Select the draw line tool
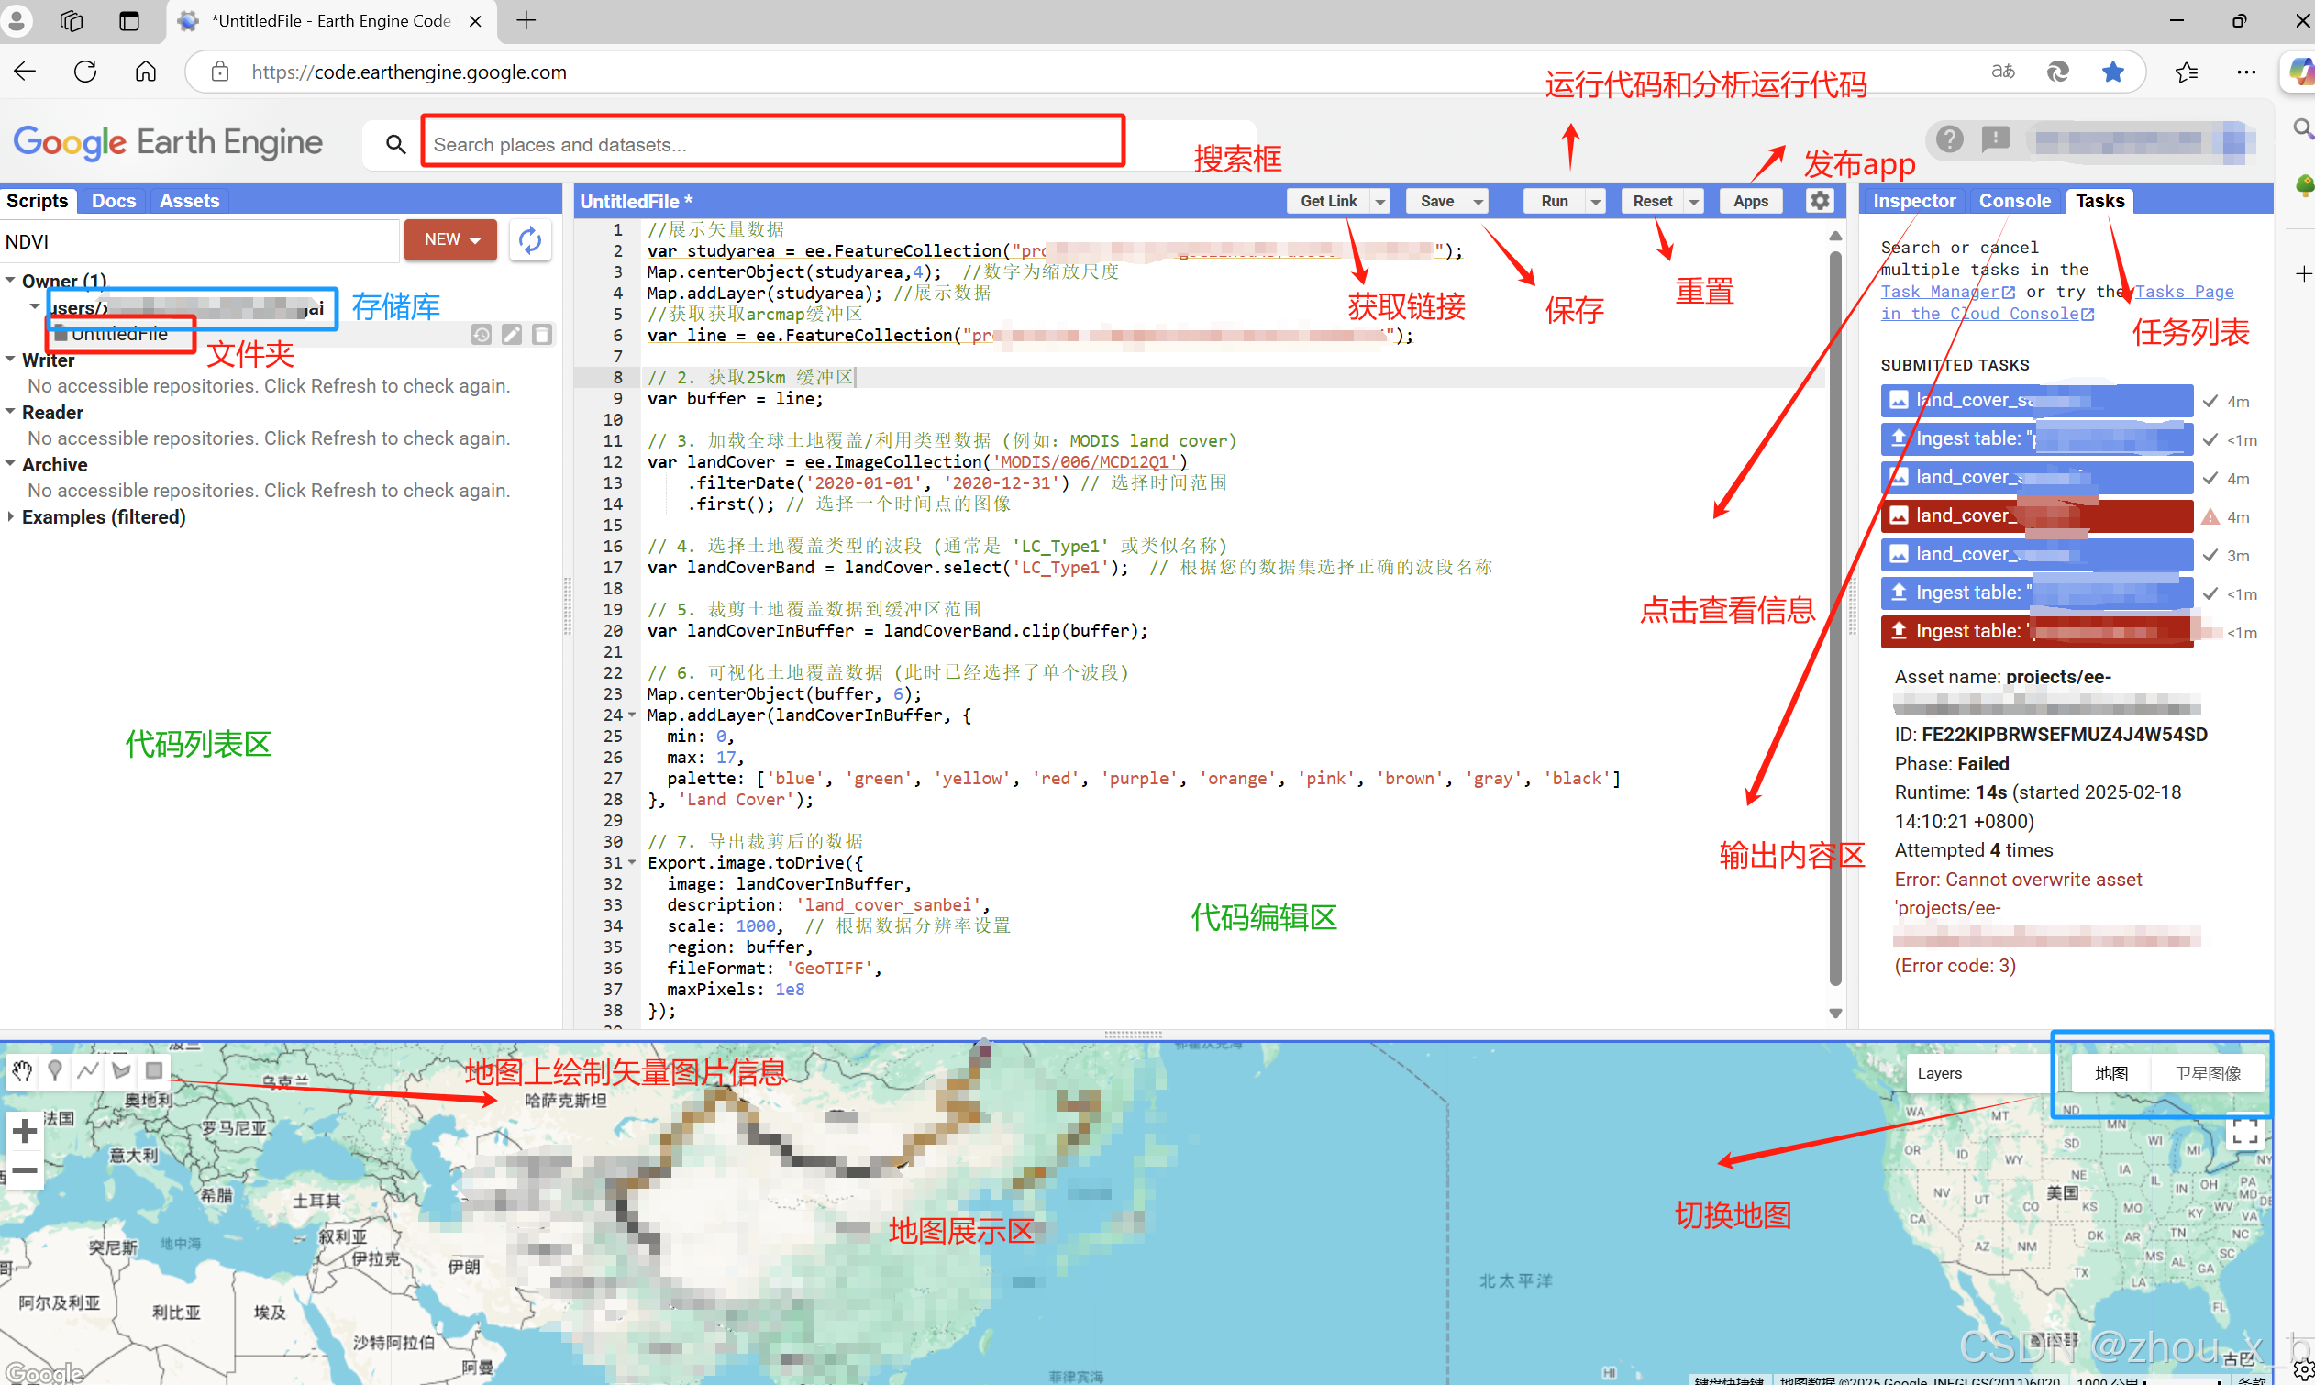The image size is (2315, 1385). coord(88,1070)
